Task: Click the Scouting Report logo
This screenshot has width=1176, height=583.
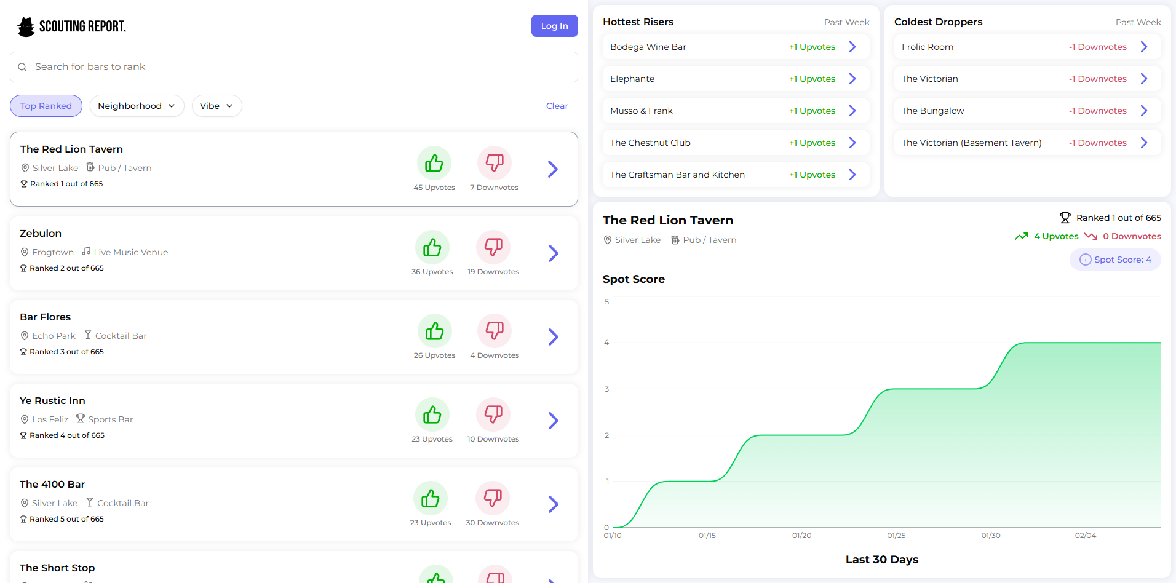Action: point(71,26)
